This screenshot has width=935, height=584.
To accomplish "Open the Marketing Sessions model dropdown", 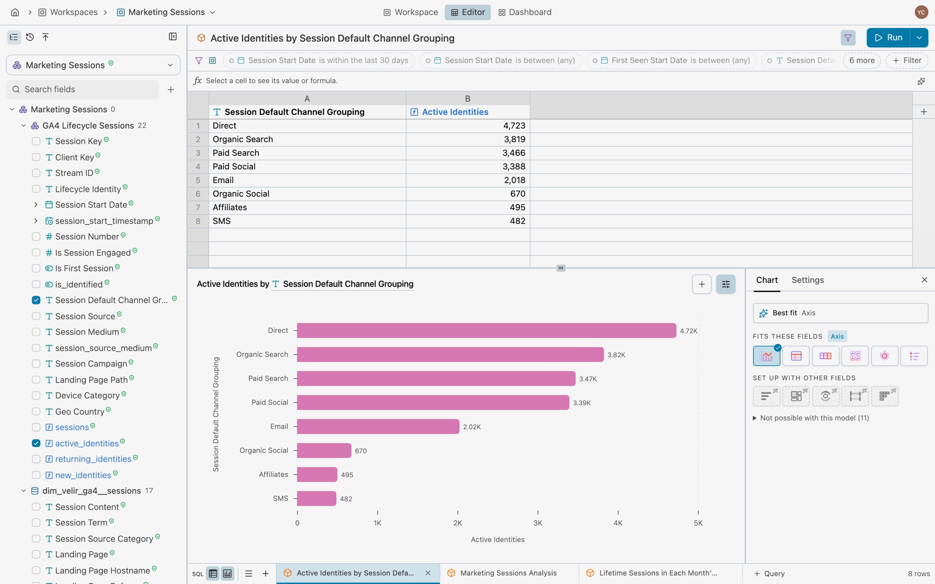I will 94,65.
